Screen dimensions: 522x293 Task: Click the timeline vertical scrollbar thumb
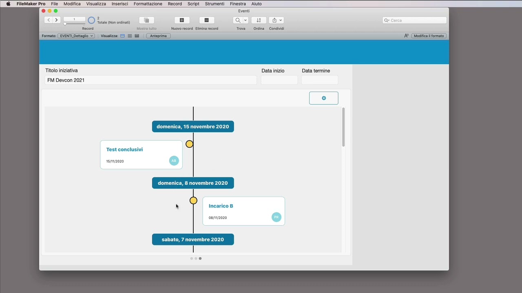[x=343, y=127]
